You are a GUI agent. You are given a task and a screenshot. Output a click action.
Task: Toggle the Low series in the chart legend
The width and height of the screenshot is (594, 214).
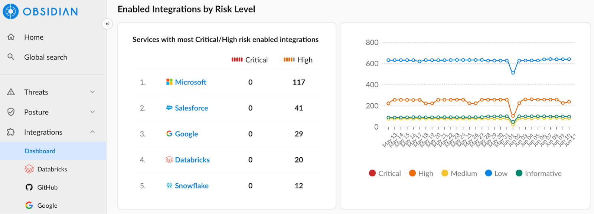coord(496,173)
